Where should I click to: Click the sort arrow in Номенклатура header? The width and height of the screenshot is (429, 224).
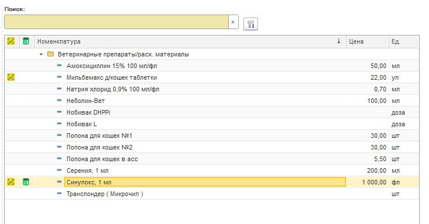point(339,41)
